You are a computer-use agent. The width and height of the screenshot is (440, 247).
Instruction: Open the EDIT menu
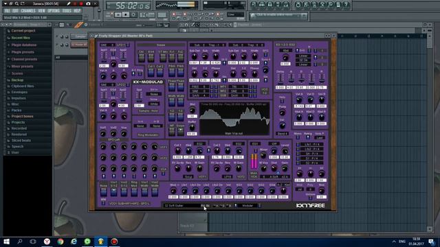pos(15,11)
